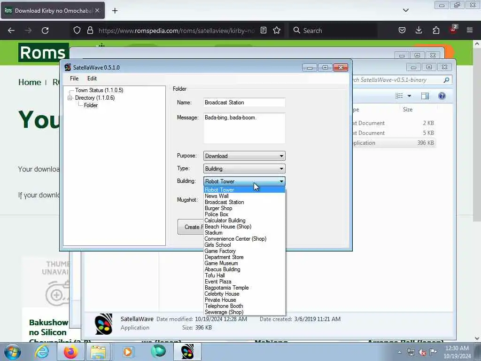Open Firefox extensions puzzle icon
This screenshot has width=481, height=361.
tap(436, 31)
